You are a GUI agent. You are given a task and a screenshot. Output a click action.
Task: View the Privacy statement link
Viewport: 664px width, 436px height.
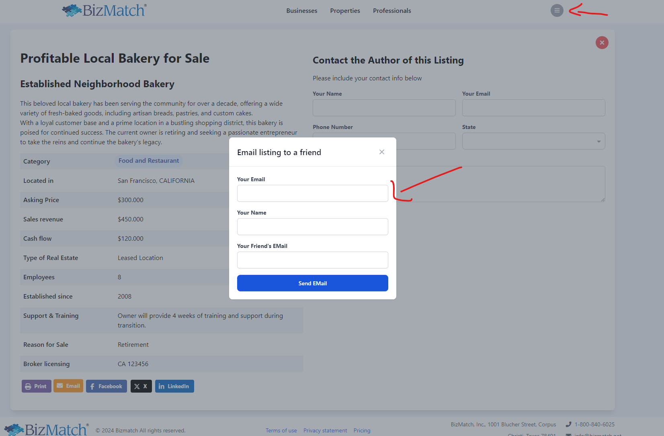pos(325,430)
